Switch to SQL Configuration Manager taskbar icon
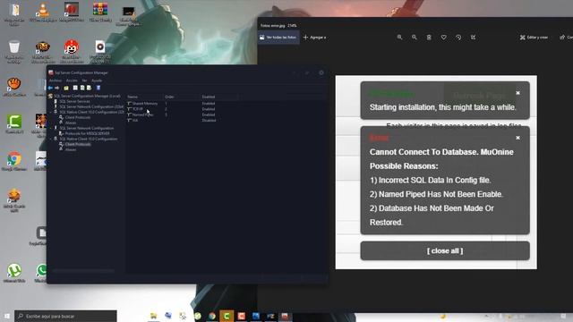This screenshot has width=573, height=322. pyautogui.click(x=285, y=316)
